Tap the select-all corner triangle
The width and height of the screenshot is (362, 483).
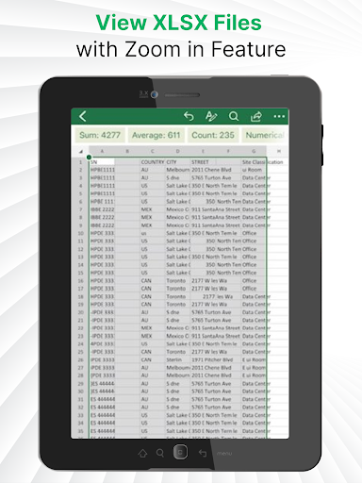[80, 152]
